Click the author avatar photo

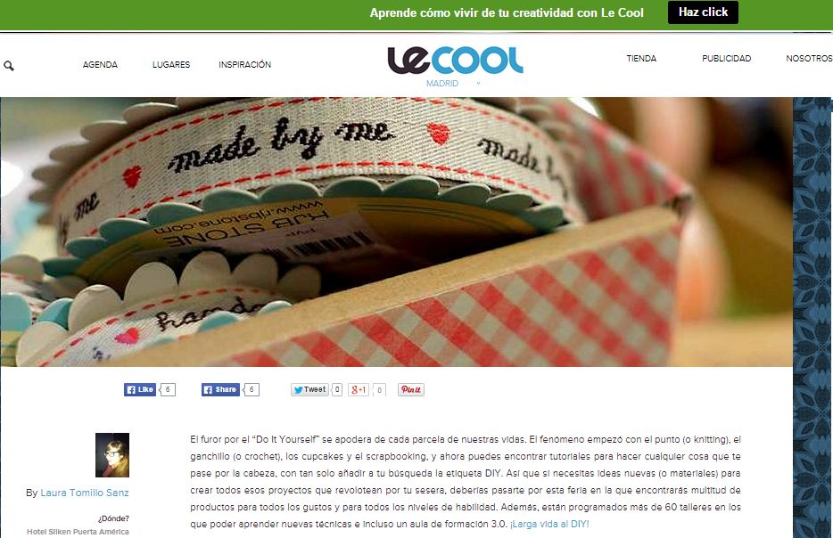(x=112, y=455)
